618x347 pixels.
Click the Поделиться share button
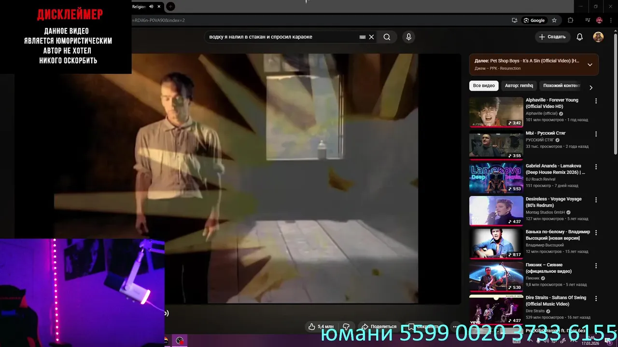(379, 326)
